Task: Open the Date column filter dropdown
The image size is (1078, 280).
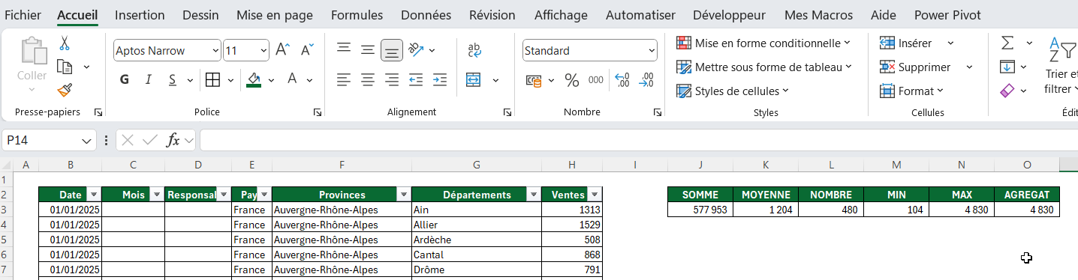Action: [93, 195]
